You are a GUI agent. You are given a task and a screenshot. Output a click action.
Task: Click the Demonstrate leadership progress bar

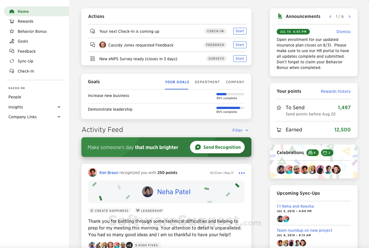(x=230, y=108)
